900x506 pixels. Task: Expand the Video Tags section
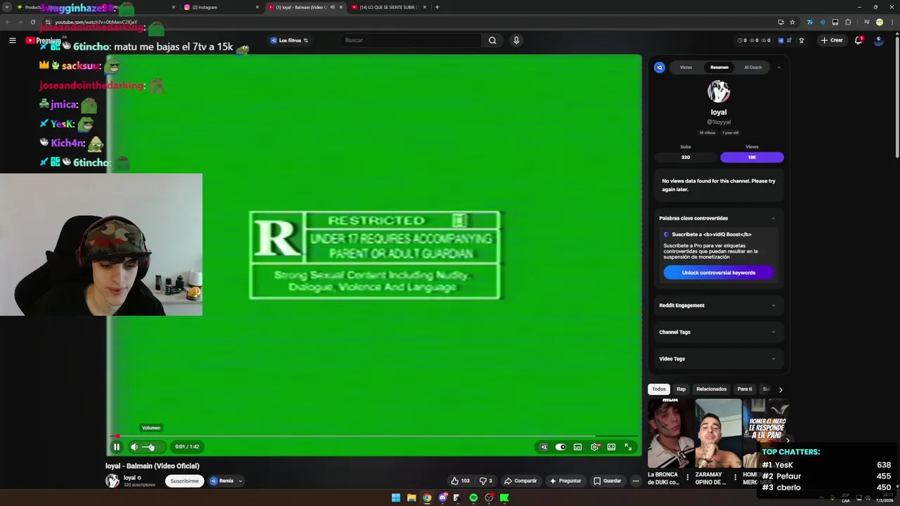coord(717,359)
